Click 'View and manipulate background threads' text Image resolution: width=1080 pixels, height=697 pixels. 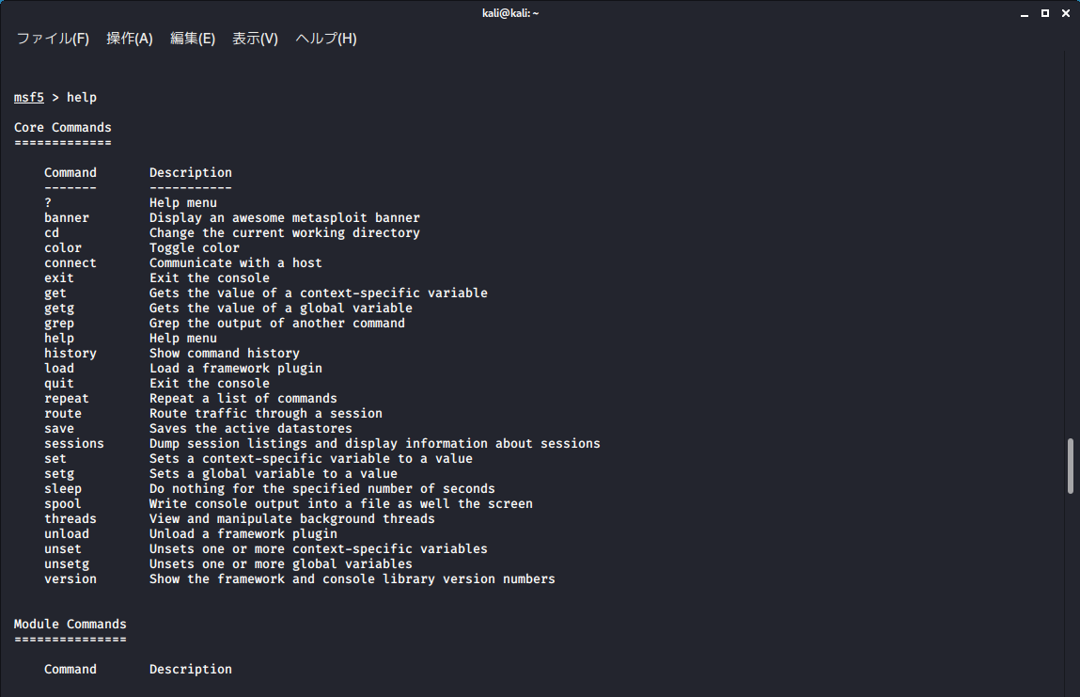click(292, 519)
